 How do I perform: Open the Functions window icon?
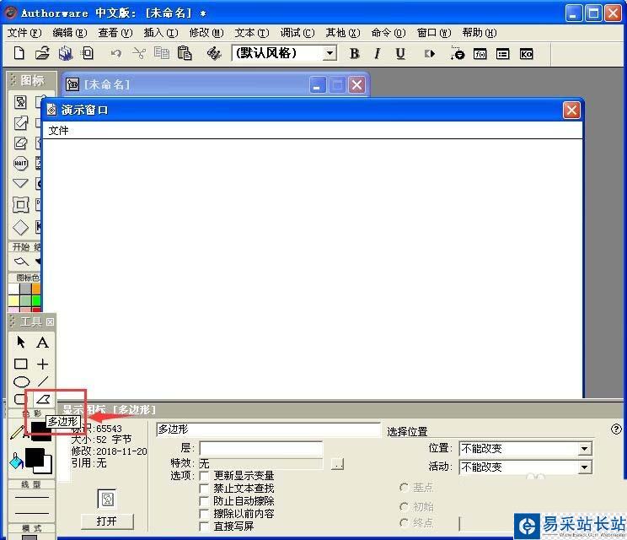click(x=480, y=54)
